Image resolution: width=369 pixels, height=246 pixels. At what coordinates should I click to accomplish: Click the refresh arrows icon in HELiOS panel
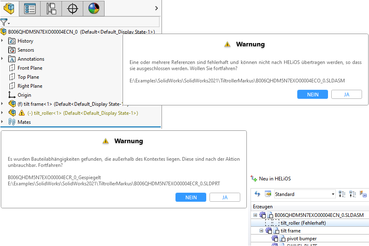(257, 194)
